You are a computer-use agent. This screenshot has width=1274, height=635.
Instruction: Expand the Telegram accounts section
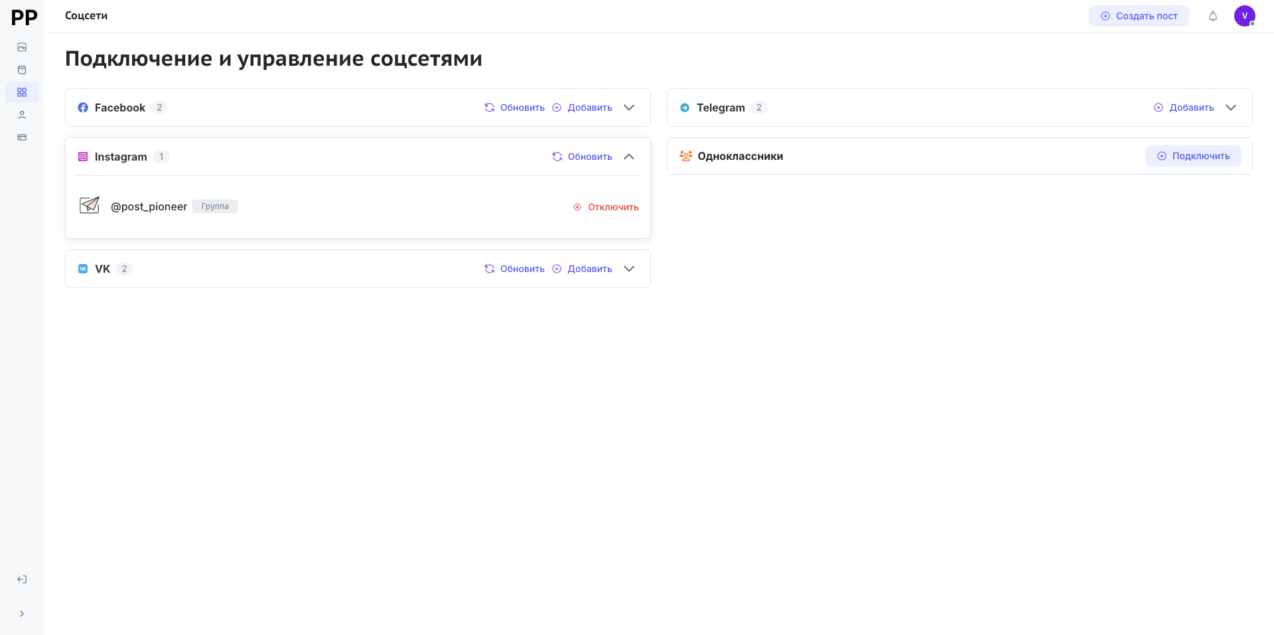point(1231,107)
